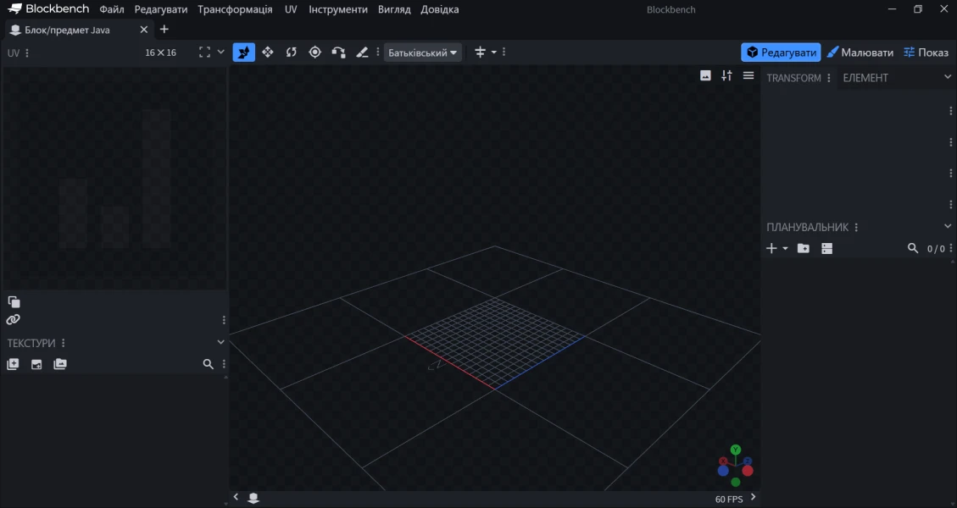The width and height of the screenshot is (957, 508).
Task: Toggle the linked UV chain icon
Action: pos(13,320)
